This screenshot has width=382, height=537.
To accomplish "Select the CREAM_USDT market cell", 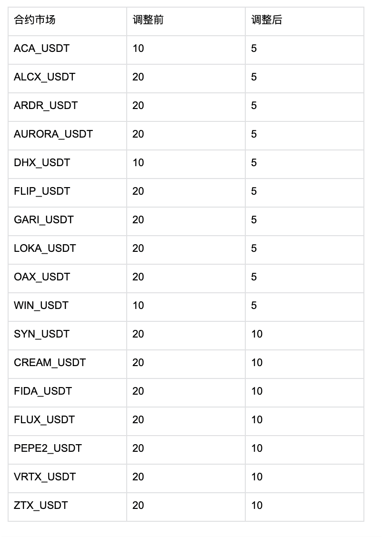I will point(50,363).
